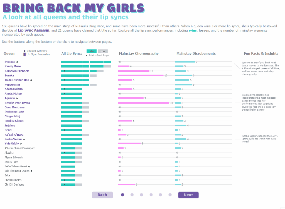
Task: Click the winner diamond beside Symone
Action: pyautogui.click(x=17, y=62)
